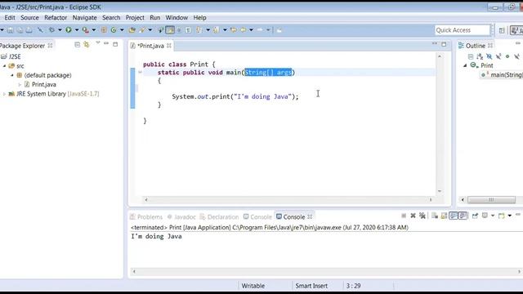
Task: Maximize the editor area with its maximize icon
Action: [x=444, y=44]
